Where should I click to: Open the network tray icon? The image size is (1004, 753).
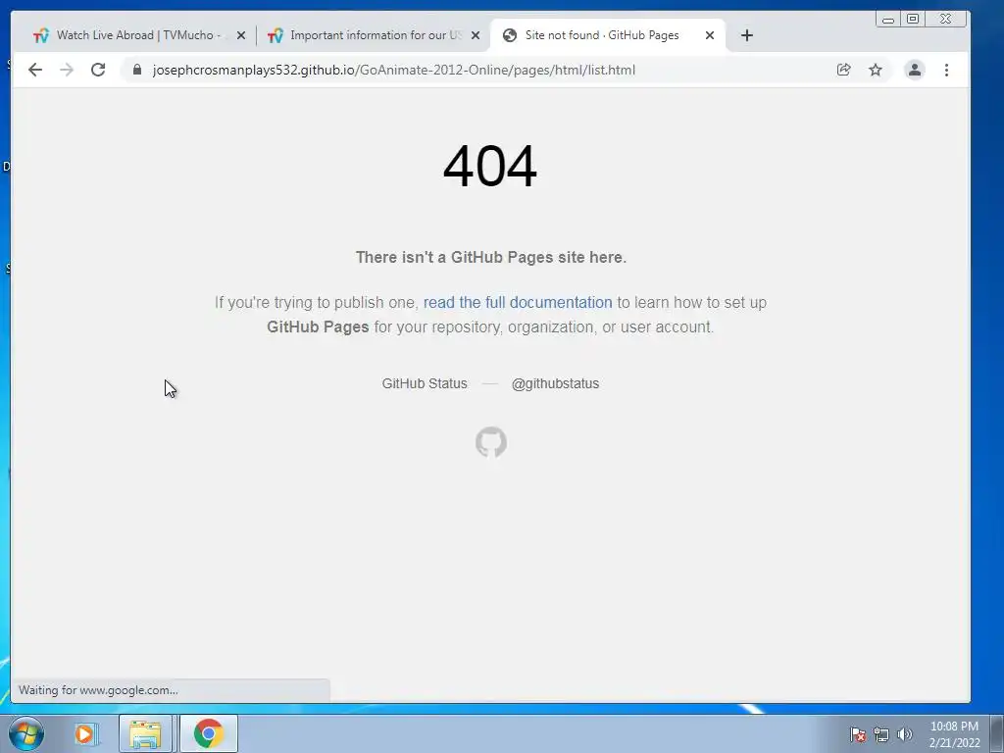(x=881, y=734)
